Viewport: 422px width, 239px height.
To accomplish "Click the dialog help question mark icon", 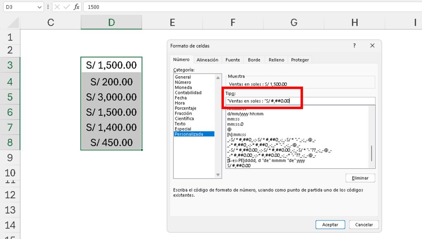I will tap(354, 46).
